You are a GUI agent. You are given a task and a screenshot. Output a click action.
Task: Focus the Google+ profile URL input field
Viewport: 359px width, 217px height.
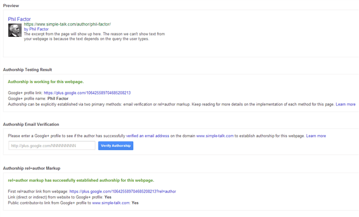tap(52, 145)
